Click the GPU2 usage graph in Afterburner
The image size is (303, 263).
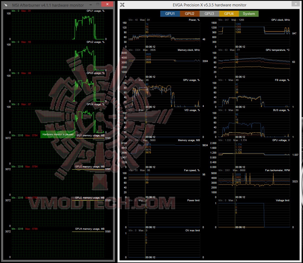click(58, 57)
